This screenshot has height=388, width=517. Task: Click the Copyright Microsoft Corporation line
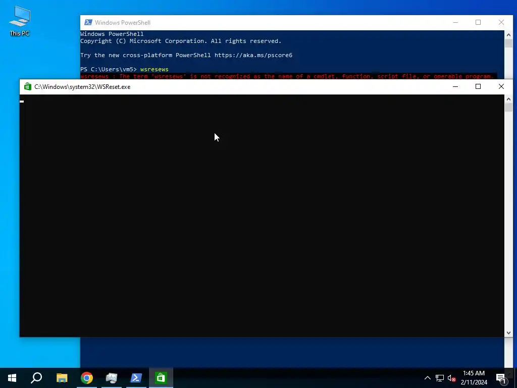pos(181,41)
